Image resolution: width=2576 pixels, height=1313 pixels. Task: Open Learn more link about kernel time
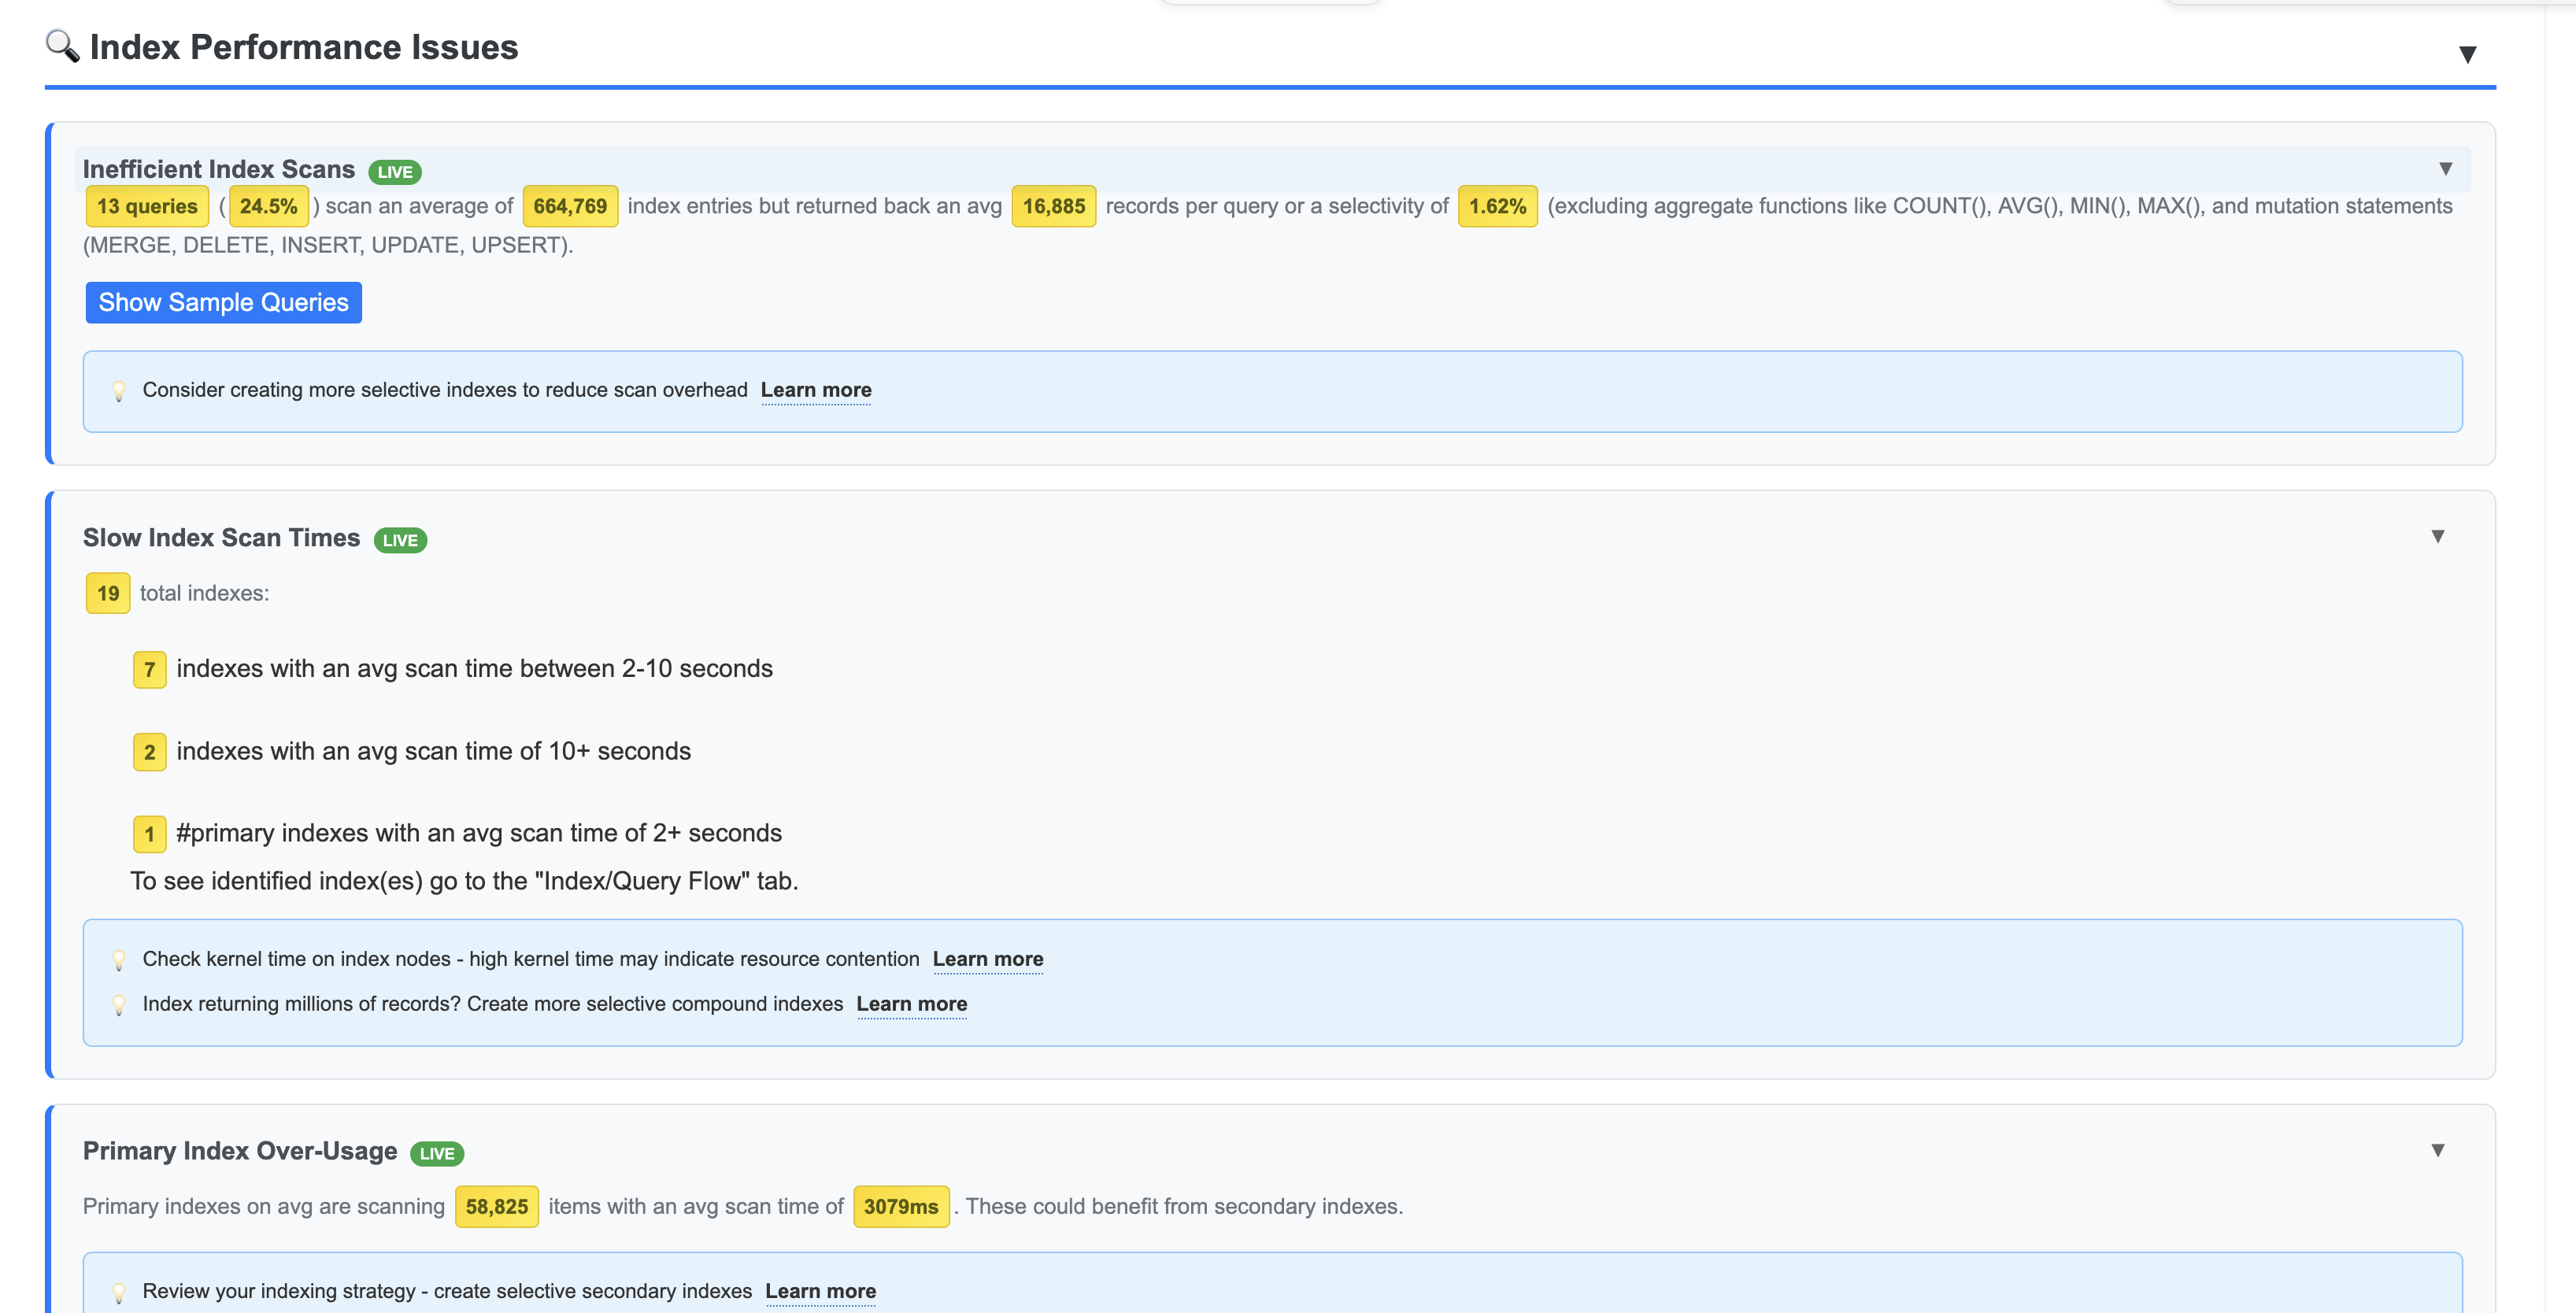[x=987, y=959]
